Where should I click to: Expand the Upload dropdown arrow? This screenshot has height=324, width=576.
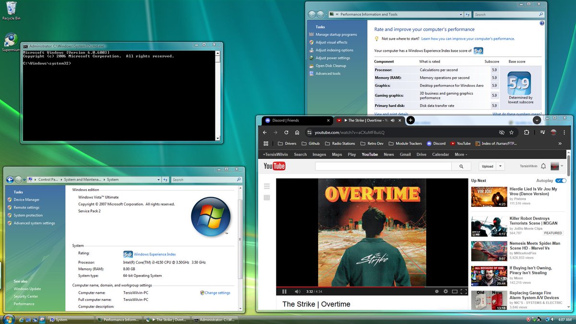point(501,166)
